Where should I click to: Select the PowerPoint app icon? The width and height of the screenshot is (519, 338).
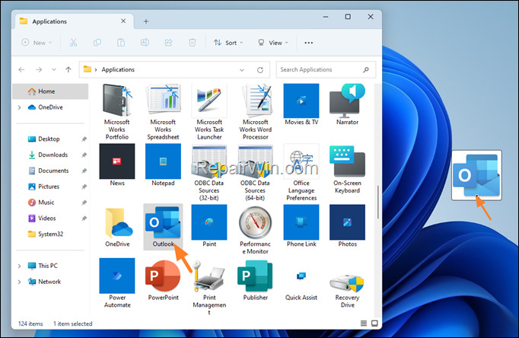tap(163, 276)
